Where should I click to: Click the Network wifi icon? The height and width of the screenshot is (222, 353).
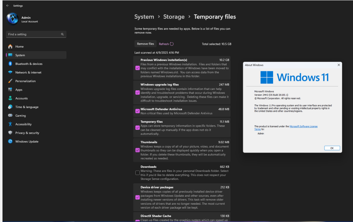10,72
